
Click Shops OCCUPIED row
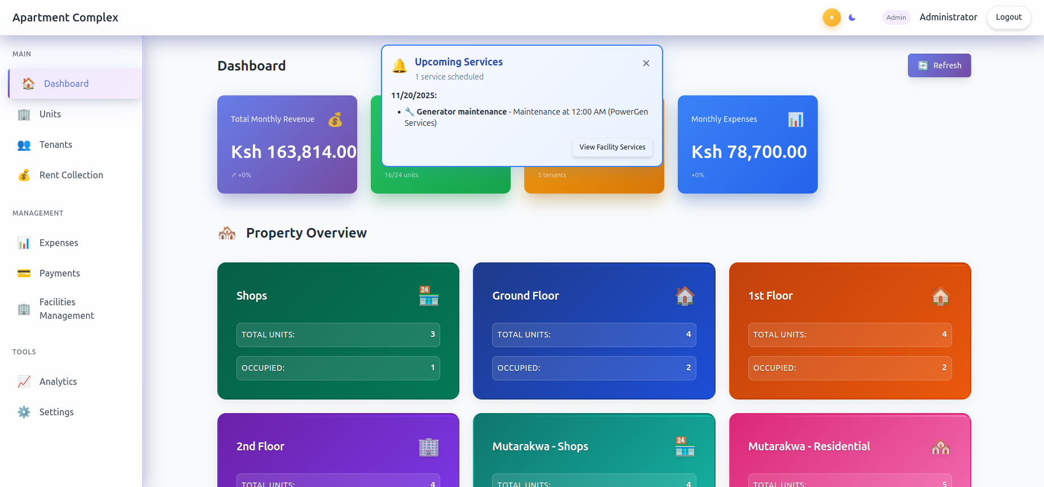(338, 368)
